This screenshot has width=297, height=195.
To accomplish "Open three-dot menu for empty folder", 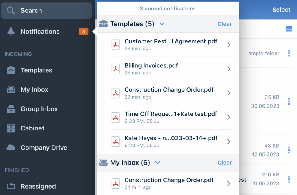I will click(x=289, y=53).
